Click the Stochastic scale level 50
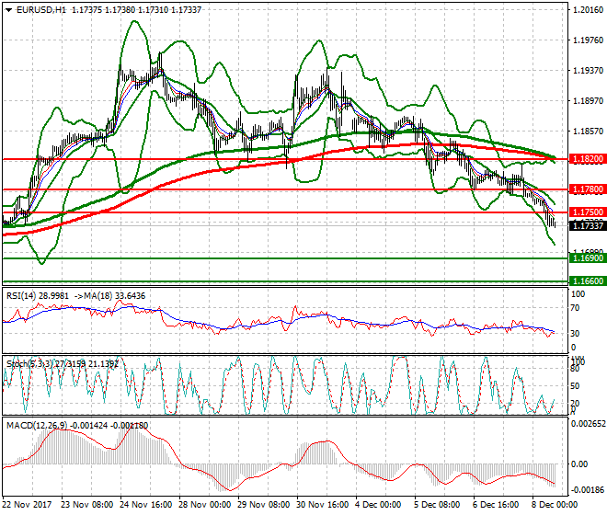 tap(576, 386)
